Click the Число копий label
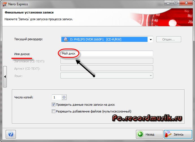This screenshot has width=195, height=142. click(x=24, y=97)
